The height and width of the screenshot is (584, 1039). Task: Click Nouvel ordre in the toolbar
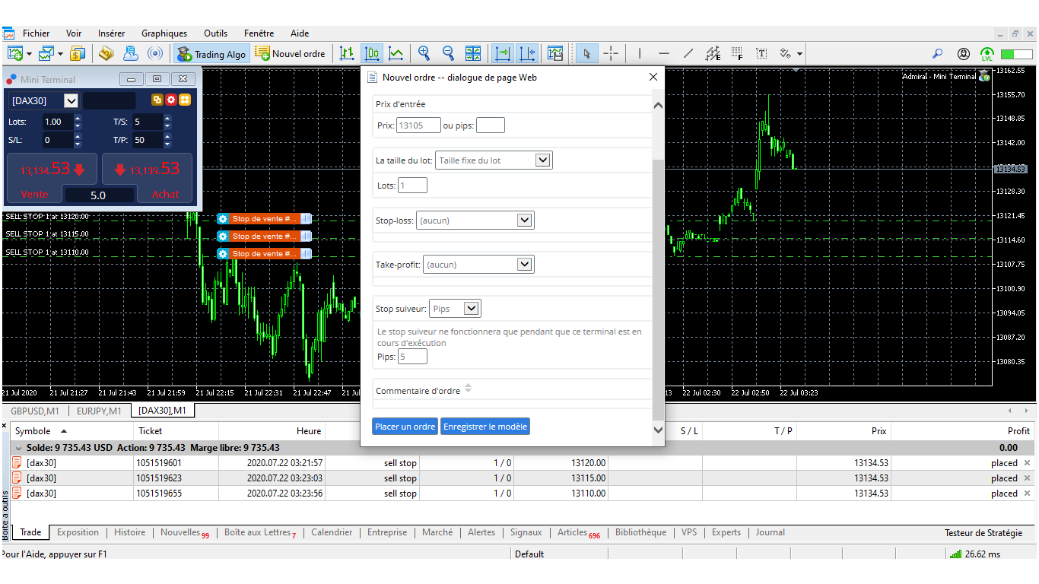pyautogui.click(x=291, y=54)
